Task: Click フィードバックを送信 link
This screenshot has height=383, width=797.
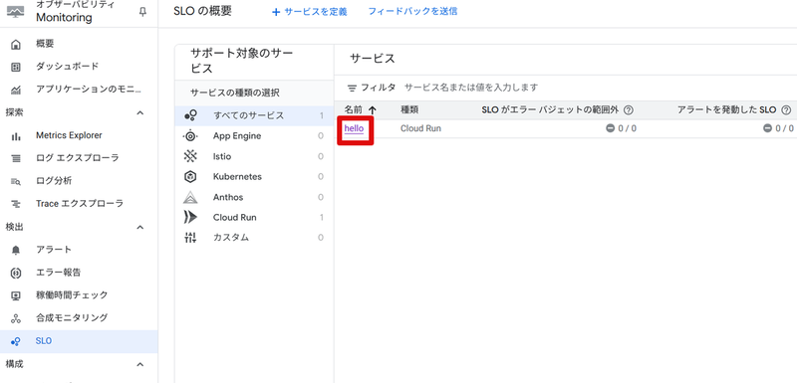Action: click(x=412, y=11)
